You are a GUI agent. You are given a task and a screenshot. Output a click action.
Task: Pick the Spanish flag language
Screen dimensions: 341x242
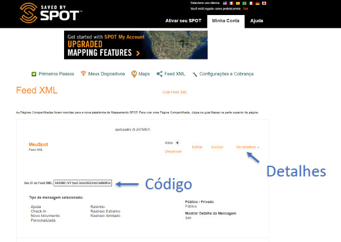pyautogui.click(x=238, y=3)
